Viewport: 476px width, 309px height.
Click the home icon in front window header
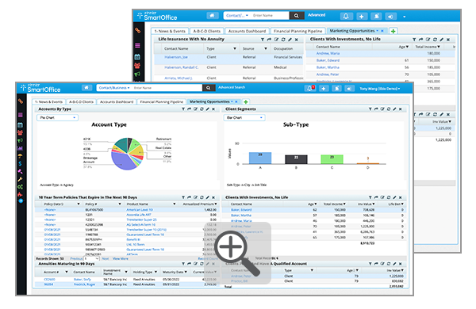86,88
